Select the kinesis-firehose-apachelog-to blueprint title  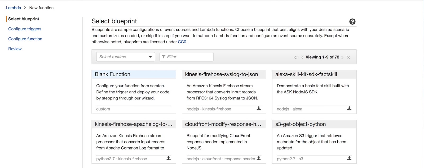(x=134, y=124)
